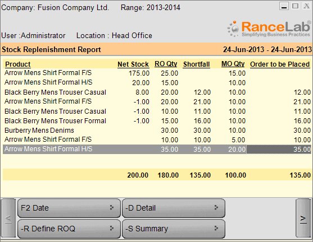Click highlighted order cell 35.00

coord(279,149)
